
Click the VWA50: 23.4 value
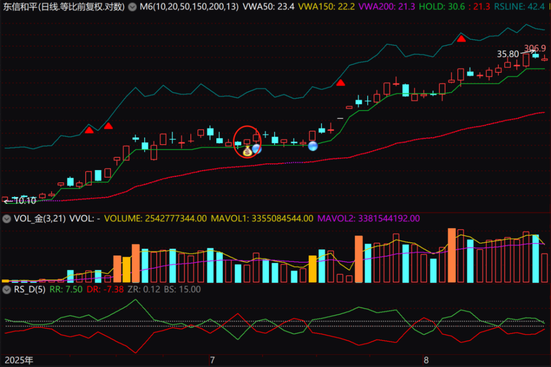[268, 7]
